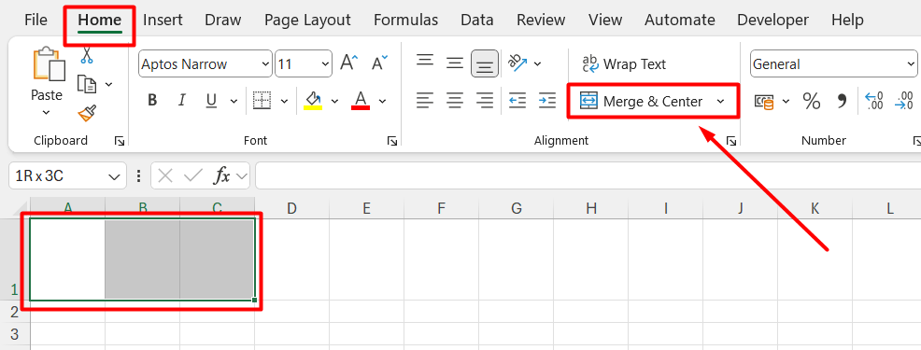921x350 pixels.
Task: Increase indent in the cell
Action: tap(546, 101)
